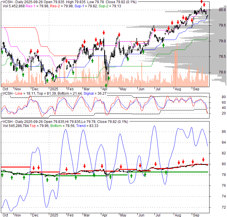Click the '79.0' price axis label
The width and height of the screenshot is (227, 217).
coord(222,41)
